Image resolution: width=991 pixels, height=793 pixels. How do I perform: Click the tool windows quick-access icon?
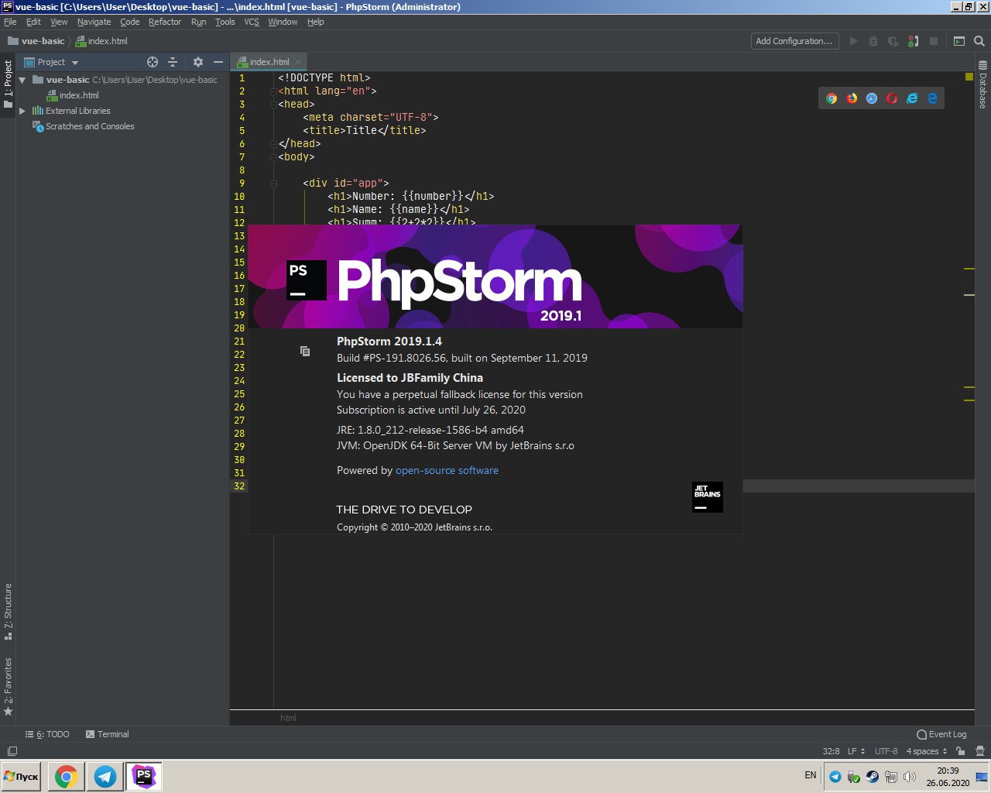coord(12,751)
